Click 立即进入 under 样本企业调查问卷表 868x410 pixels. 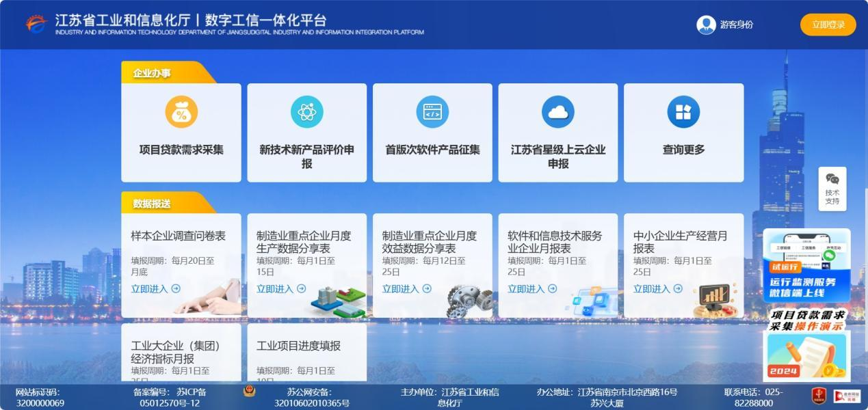pyautogui.click(x=155, y=289)
